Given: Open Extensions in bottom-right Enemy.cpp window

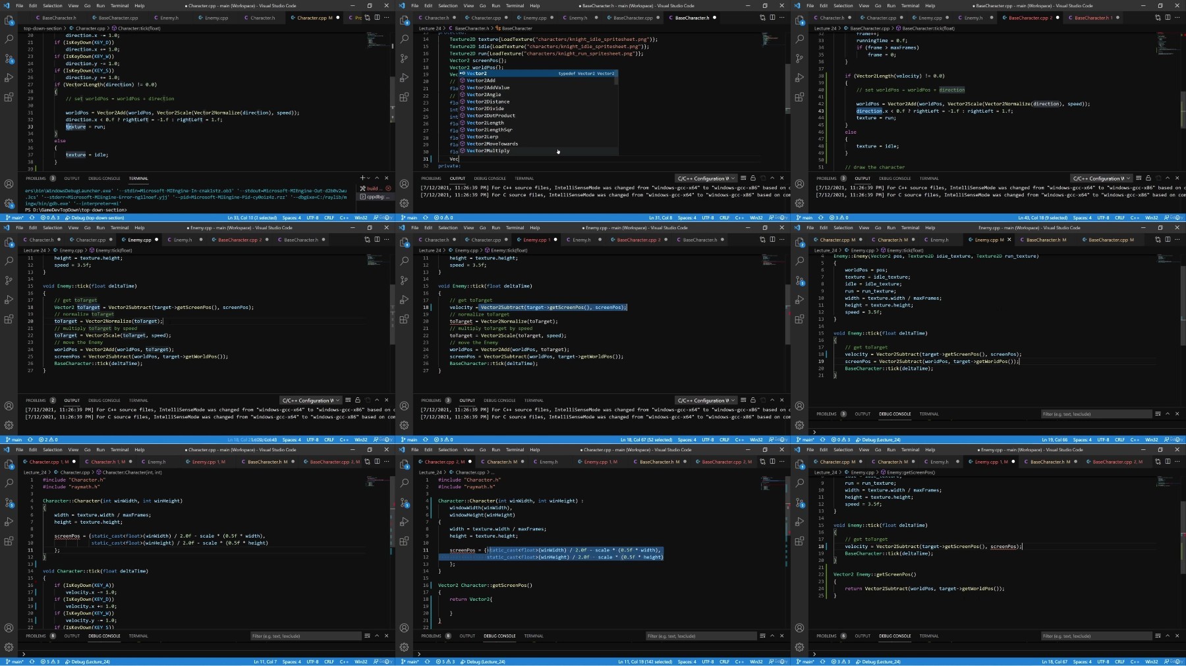Looking at the screenshot, I should pyautogui.click(x=799, y=541).
